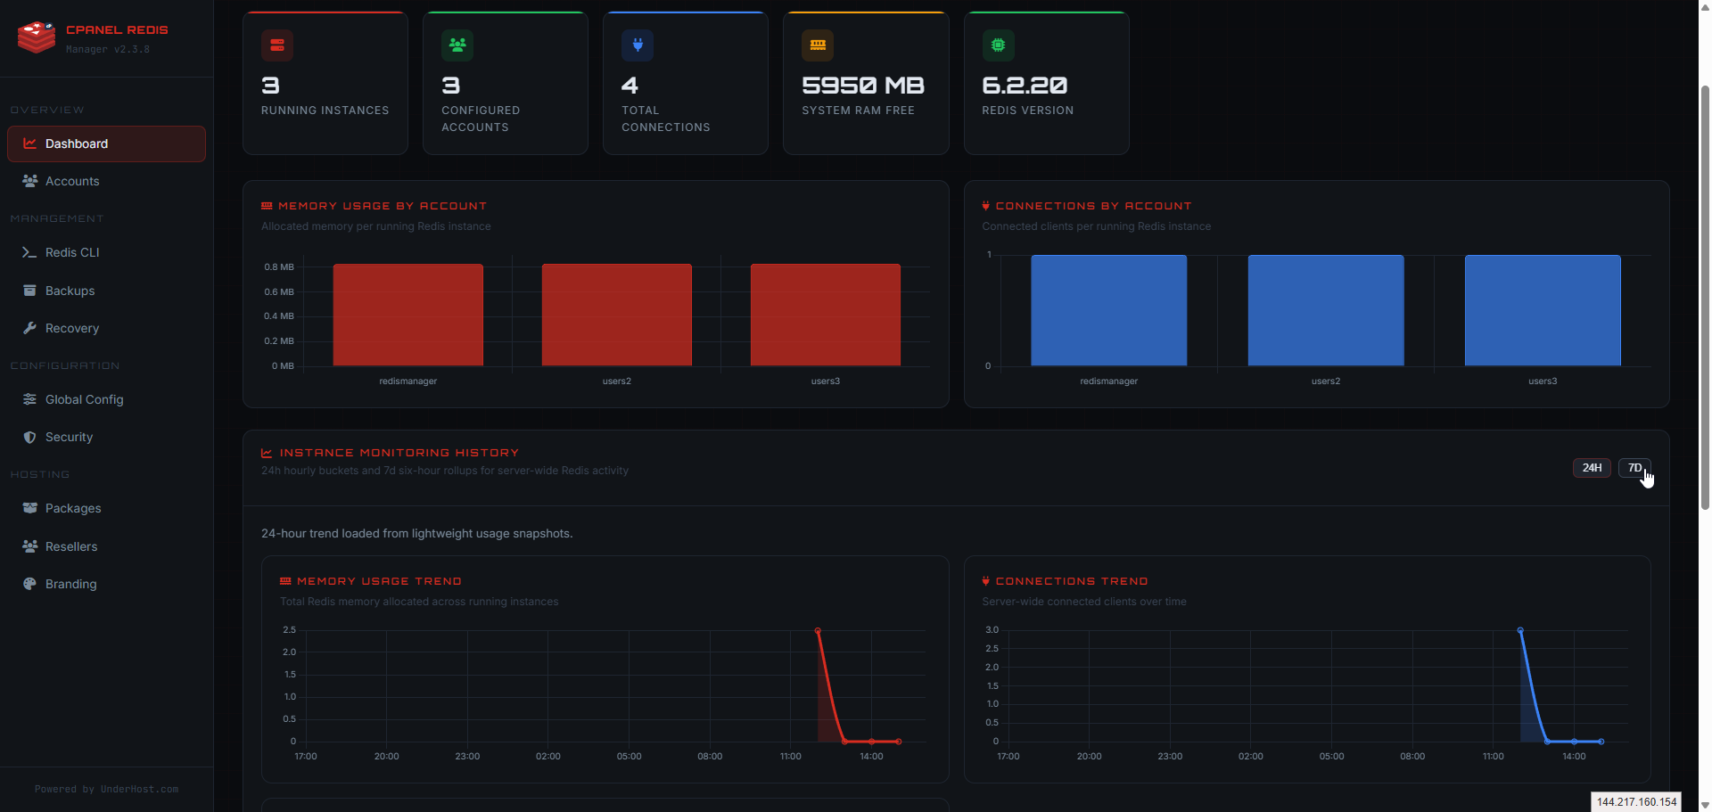Viewport: 1712px width, 812px height.
Task: Toggle the green Redis Version status icon
Action: (999, 45)
